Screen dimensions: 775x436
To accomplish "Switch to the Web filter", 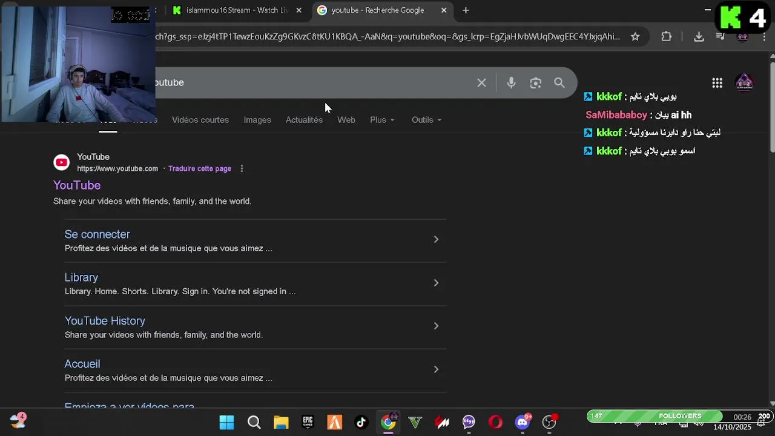I will [346, 120].
